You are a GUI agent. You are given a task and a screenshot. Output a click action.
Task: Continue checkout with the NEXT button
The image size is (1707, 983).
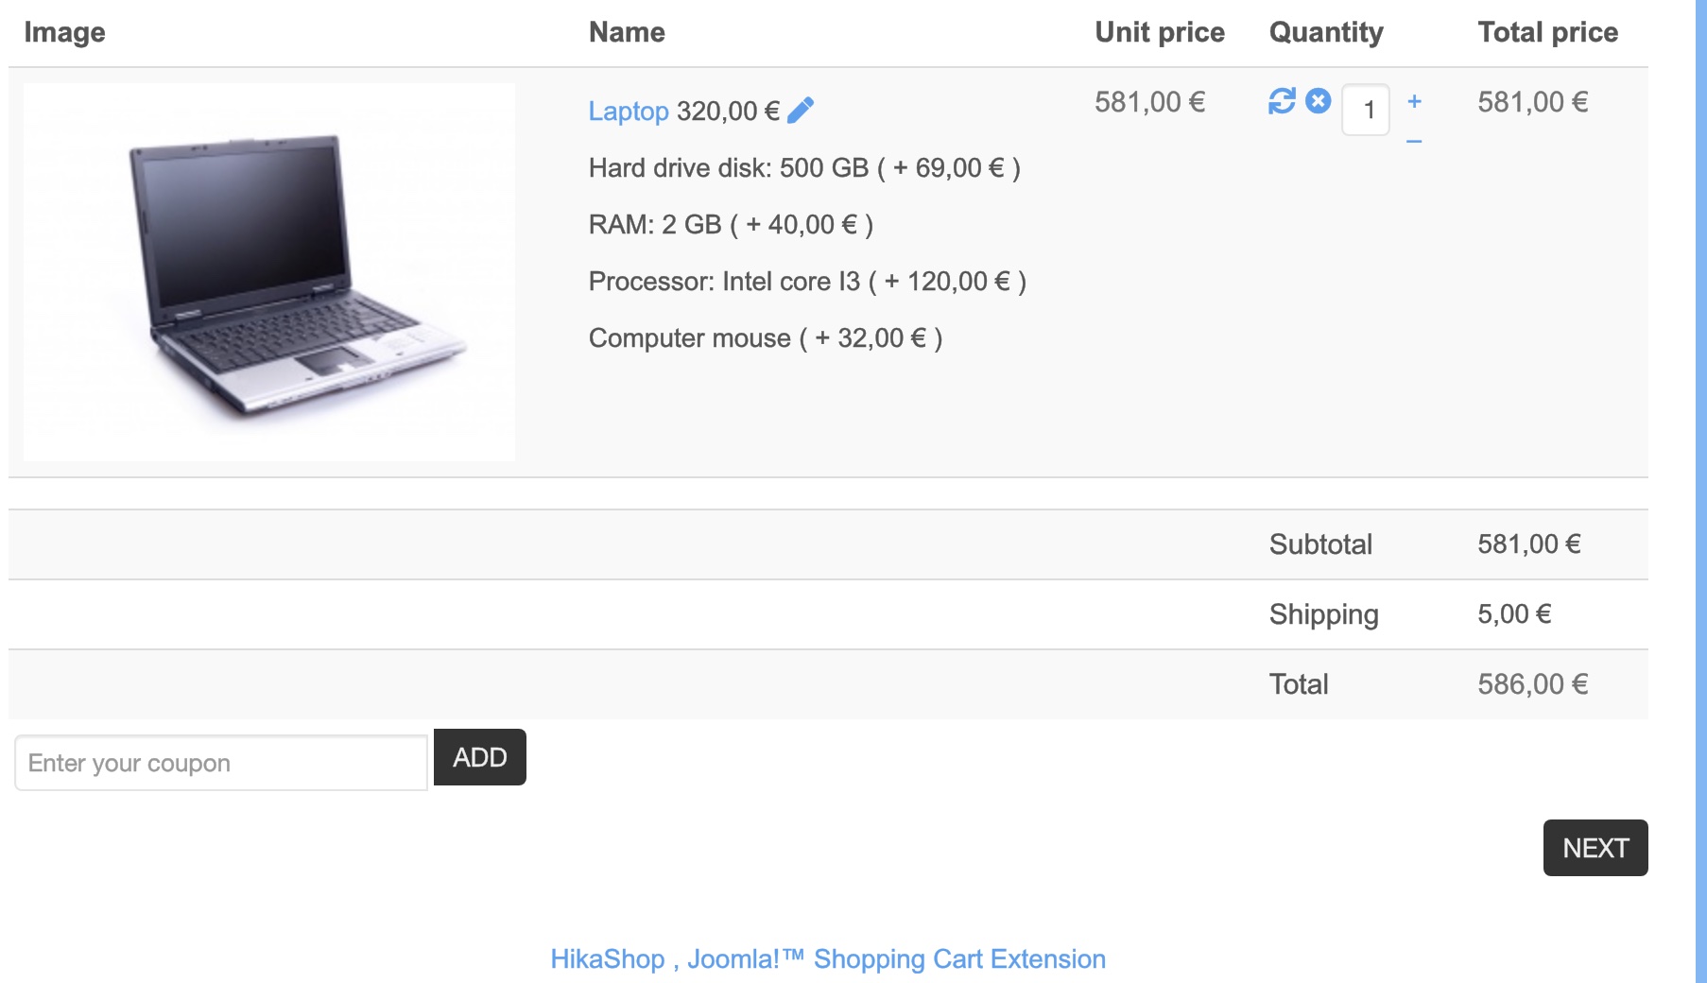[x=1595, y=848]
